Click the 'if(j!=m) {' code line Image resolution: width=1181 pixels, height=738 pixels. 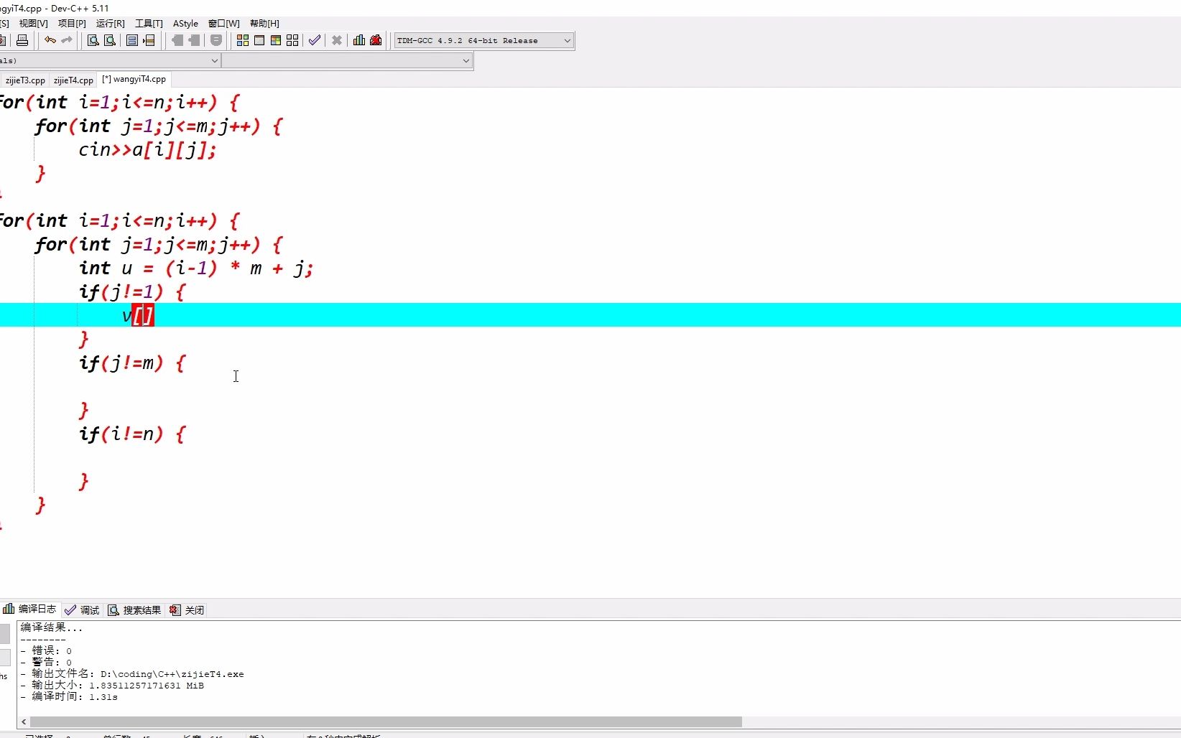click(x=132, y=363)
